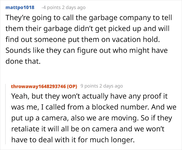Screen dimensions: 182x150
Task: Click mattpo1018's "2 days ago" timestamp
Action: tap(74, 8)
